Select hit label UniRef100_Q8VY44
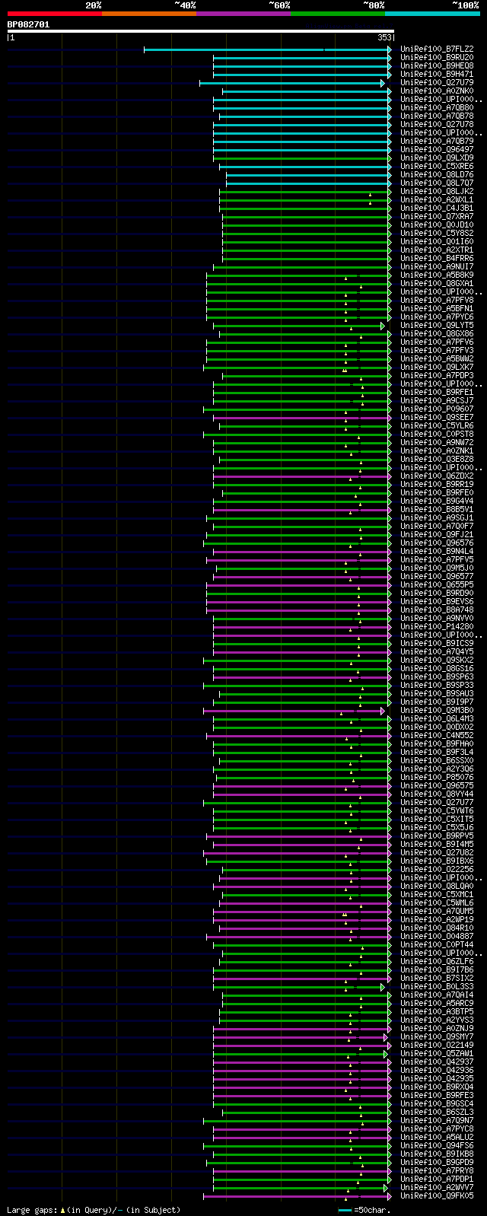 point(437,794)
